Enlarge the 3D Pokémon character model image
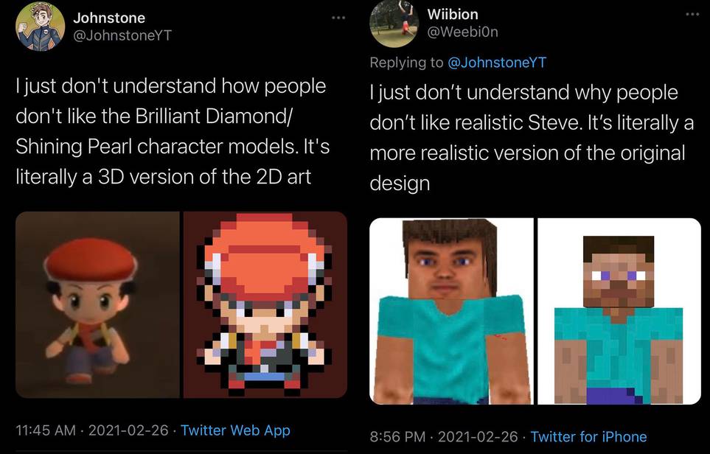 (98, 304)
